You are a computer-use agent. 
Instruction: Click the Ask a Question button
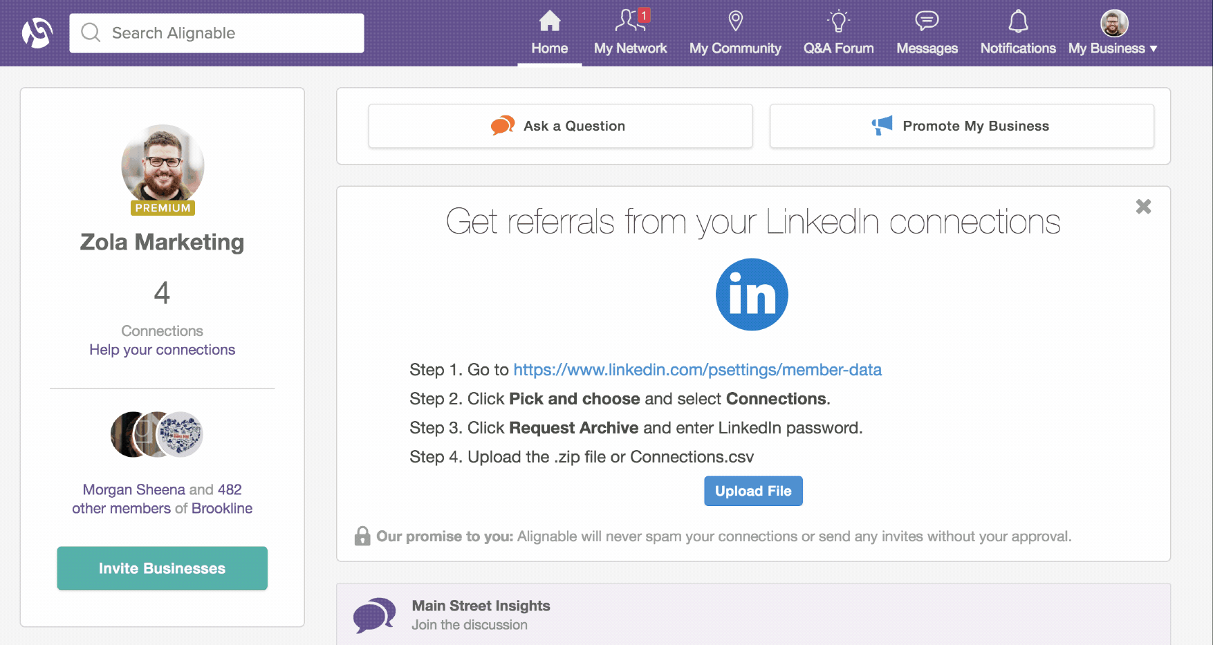coord(560,126)
